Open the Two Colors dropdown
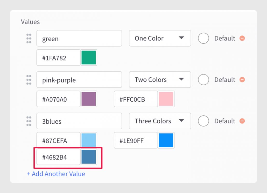 coord(160,79)
